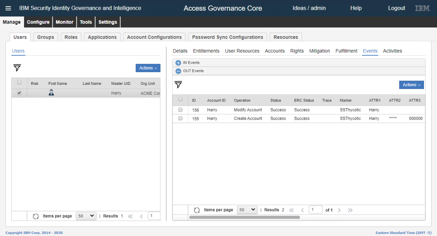Uncheck the Harry user row checkbox
437x236 pixels.
pyautogui.click(x=19, y=93)
